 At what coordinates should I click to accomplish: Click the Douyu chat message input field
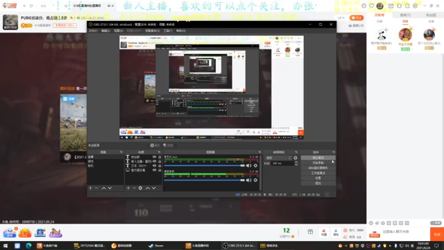coord(405,232)
